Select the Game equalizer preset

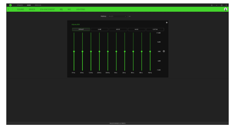(x=99, y=29)
